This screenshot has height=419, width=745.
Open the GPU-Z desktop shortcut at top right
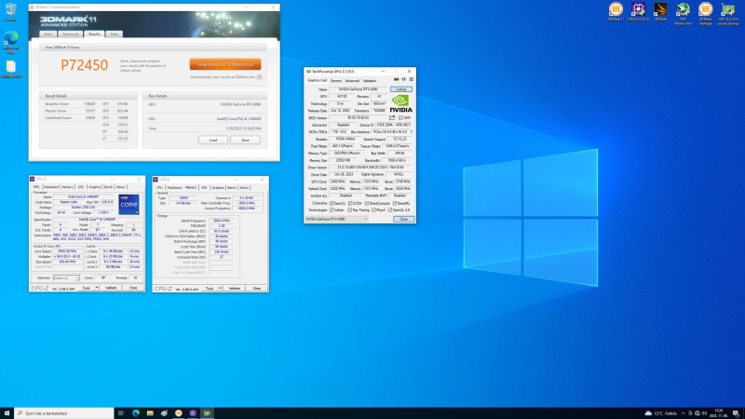click(727, 14)
